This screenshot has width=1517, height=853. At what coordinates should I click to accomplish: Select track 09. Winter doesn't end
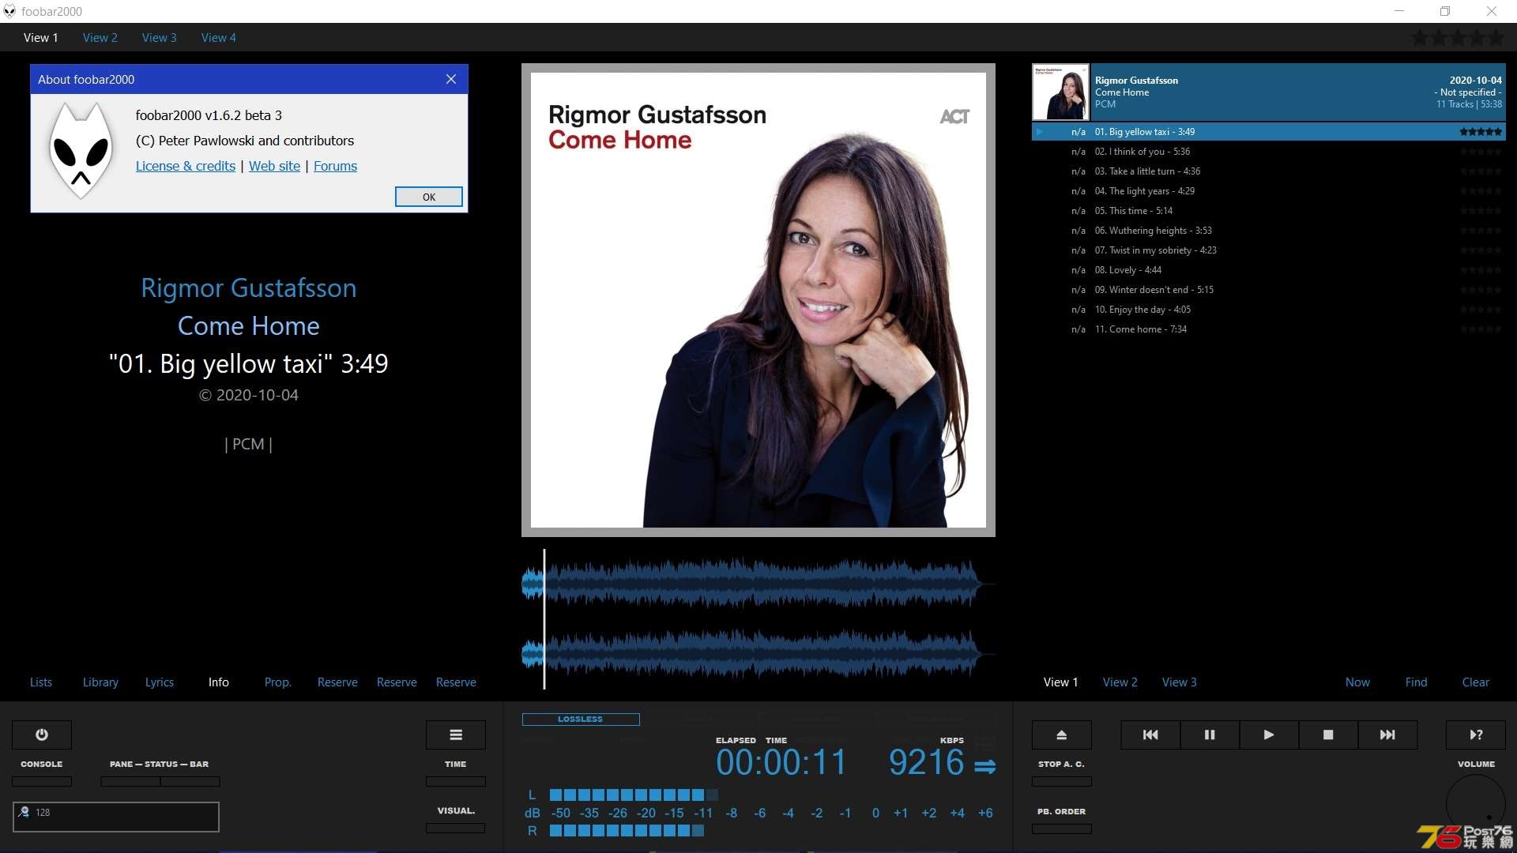[1269, 290]
